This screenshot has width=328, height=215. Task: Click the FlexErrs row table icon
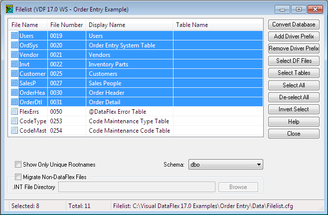pos(14,111)
